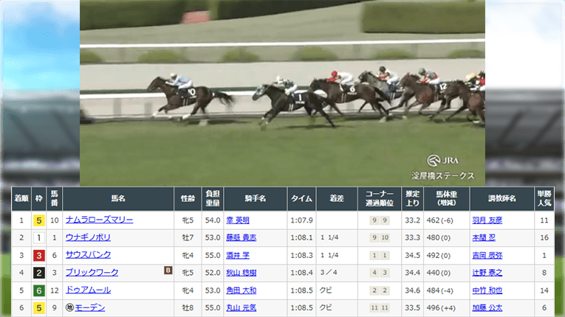This screenshot has height=317, width=565.
Task: Select jockey link 角田 大和
Action: 241,290
